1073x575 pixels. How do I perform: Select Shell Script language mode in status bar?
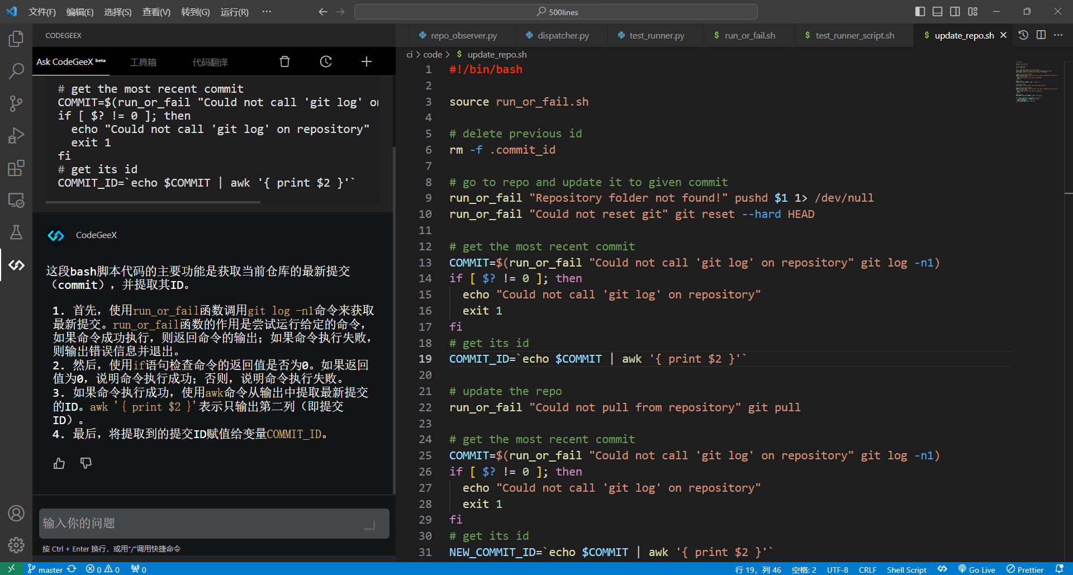(906, 569)
